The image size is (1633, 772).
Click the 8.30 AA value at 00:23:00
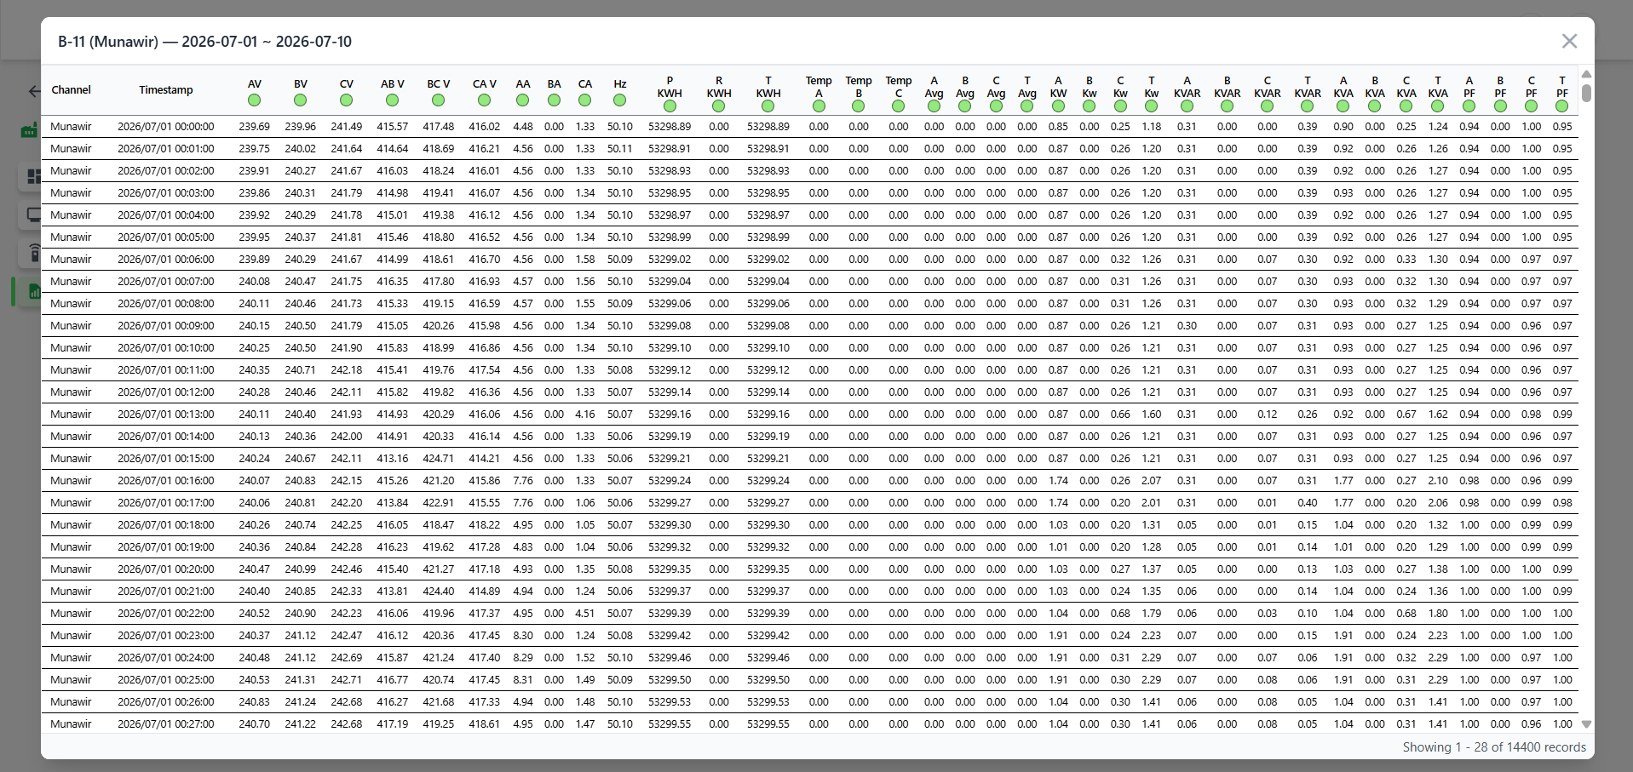tap(523, 636)
